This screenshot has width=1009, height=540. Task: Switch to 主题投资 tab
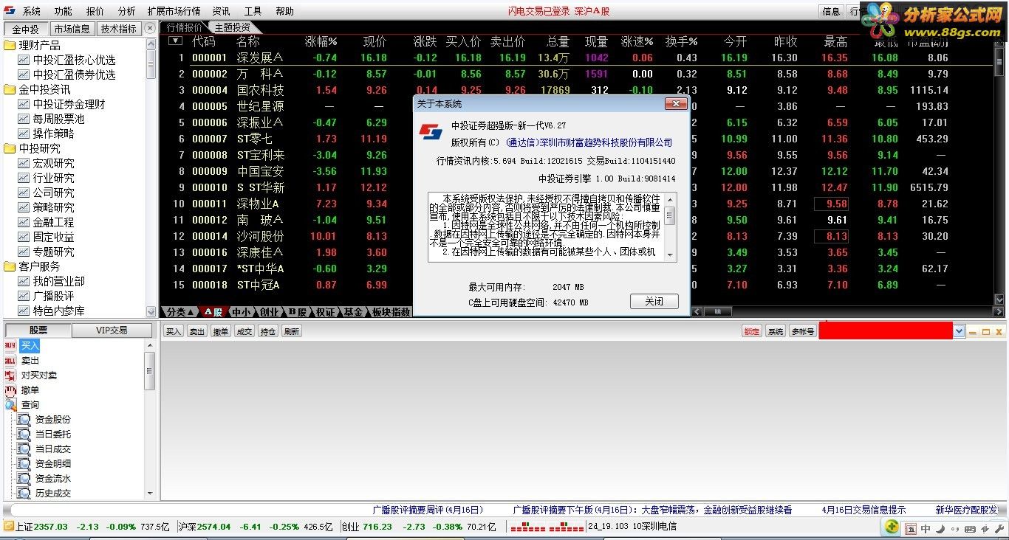232,27
